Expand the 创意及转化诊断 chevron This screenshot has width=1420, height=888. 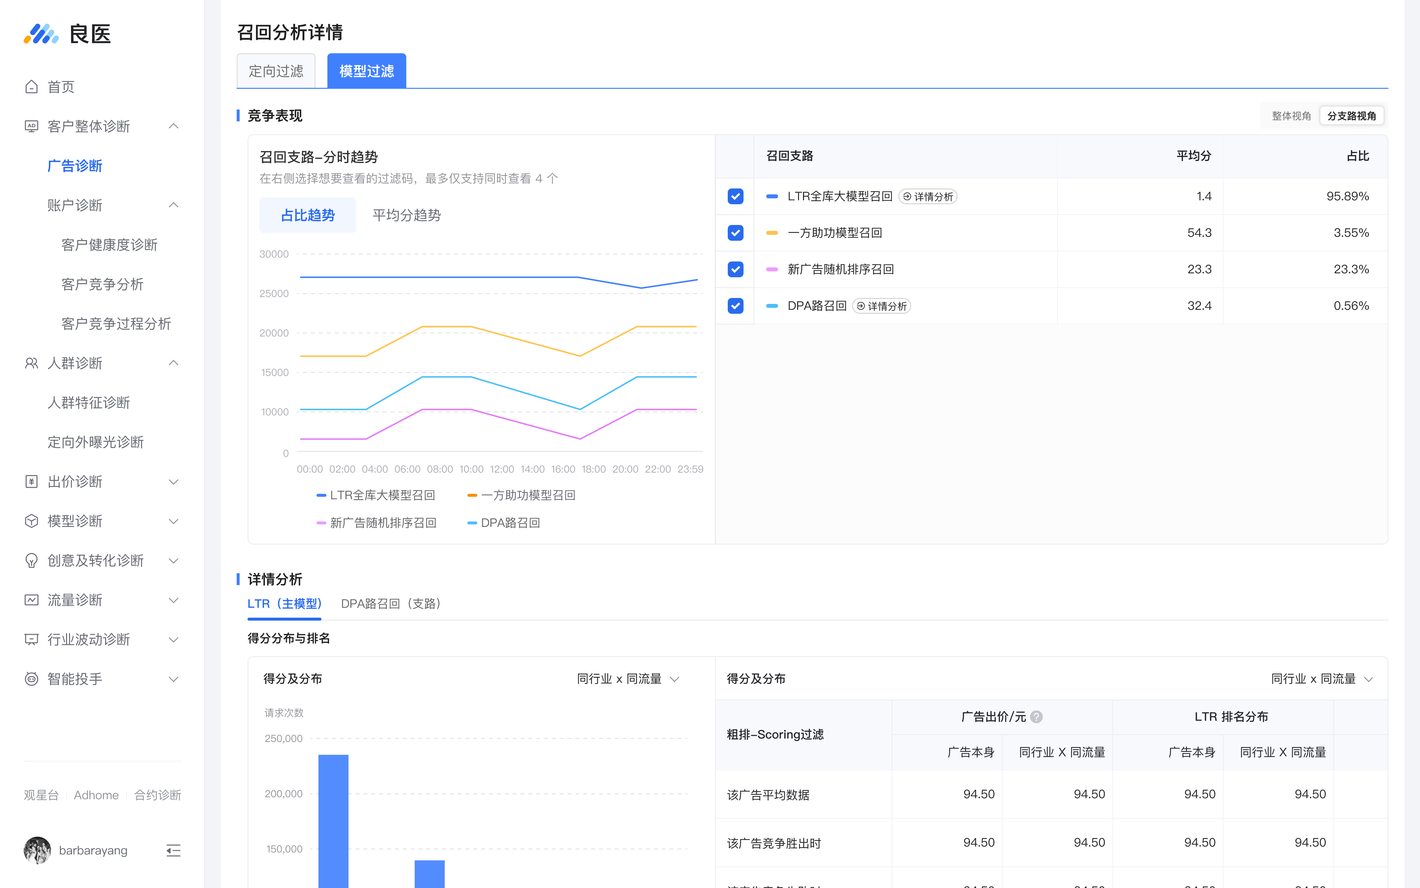[x=174, y=560]
